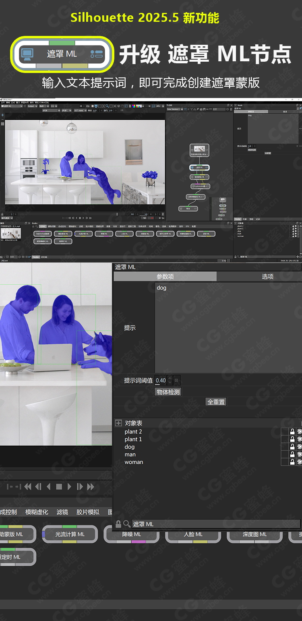This screenshot has height=621, width=302.
Task: Switch to the 时间线 tab beside Nodes
Action: [x=44, y=257]
